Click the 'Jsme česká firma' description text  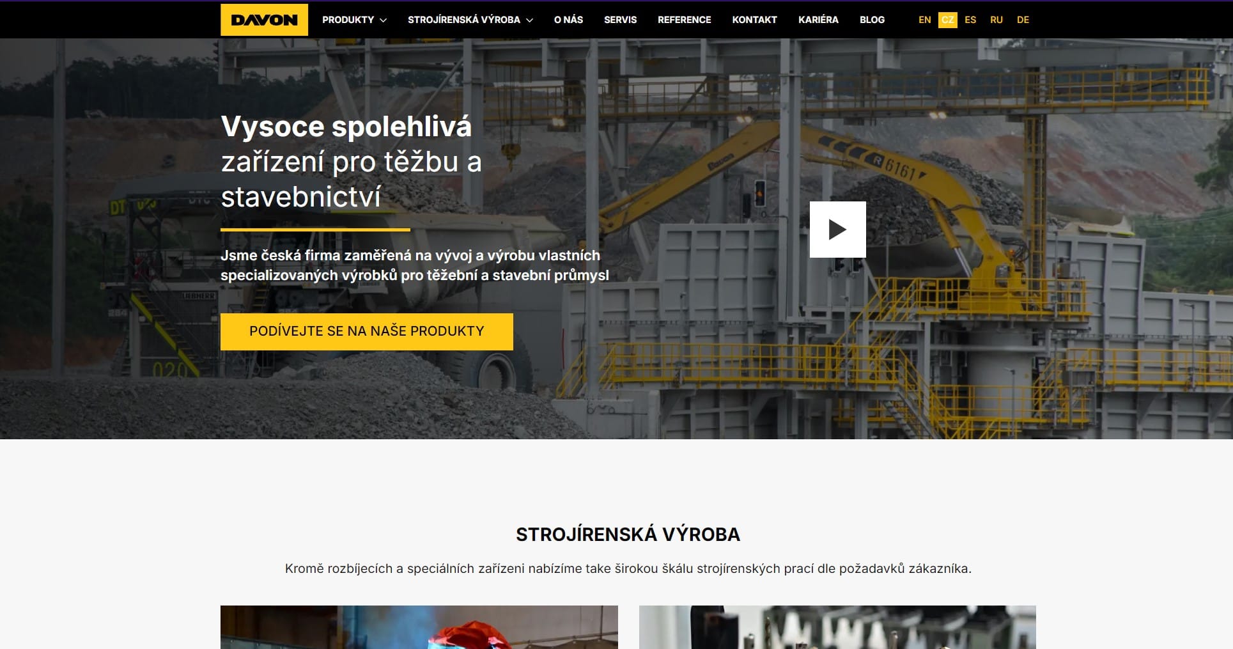pos(414,265)
